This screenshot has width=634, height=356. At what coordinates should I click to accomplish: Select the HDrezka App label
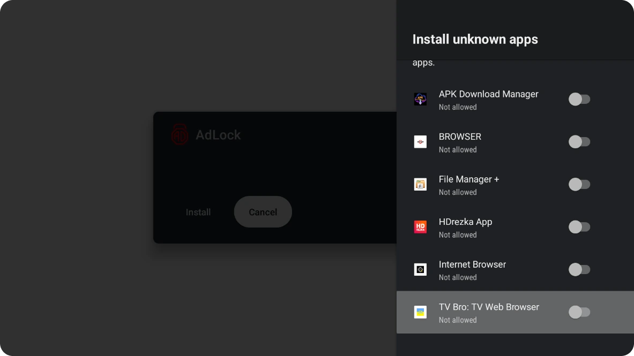click(465, 222)
